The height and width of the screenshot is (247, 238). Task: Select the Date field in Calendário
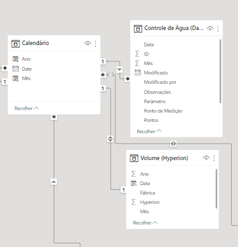(x=27, y=69)
